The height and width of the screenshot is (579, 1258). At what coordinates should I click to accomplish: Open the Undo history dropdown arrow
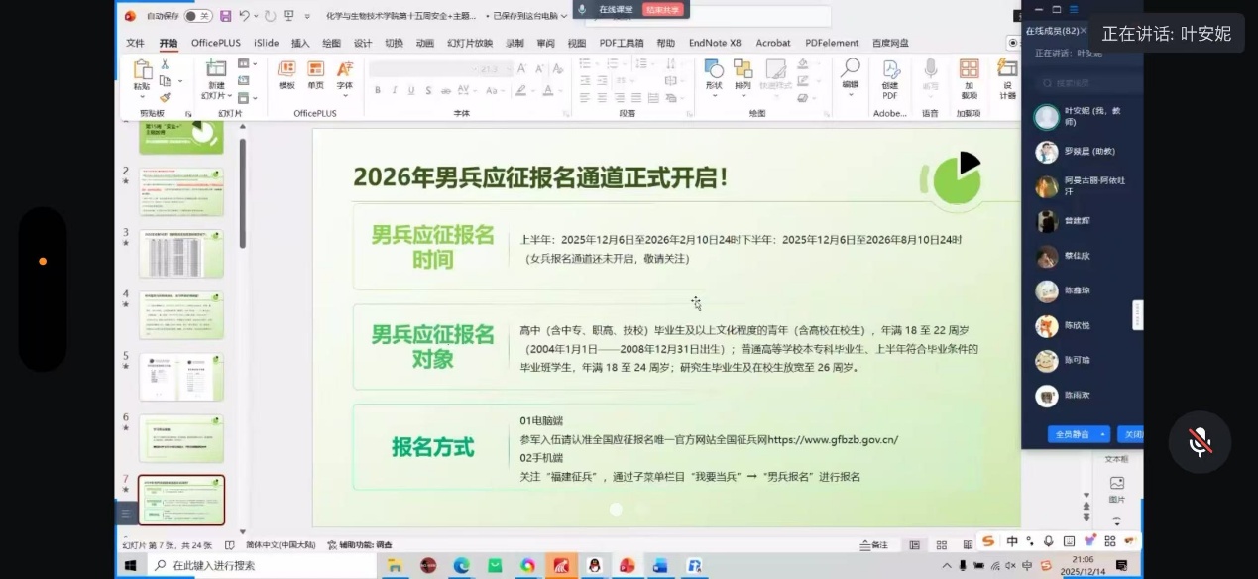coord(258,16)
